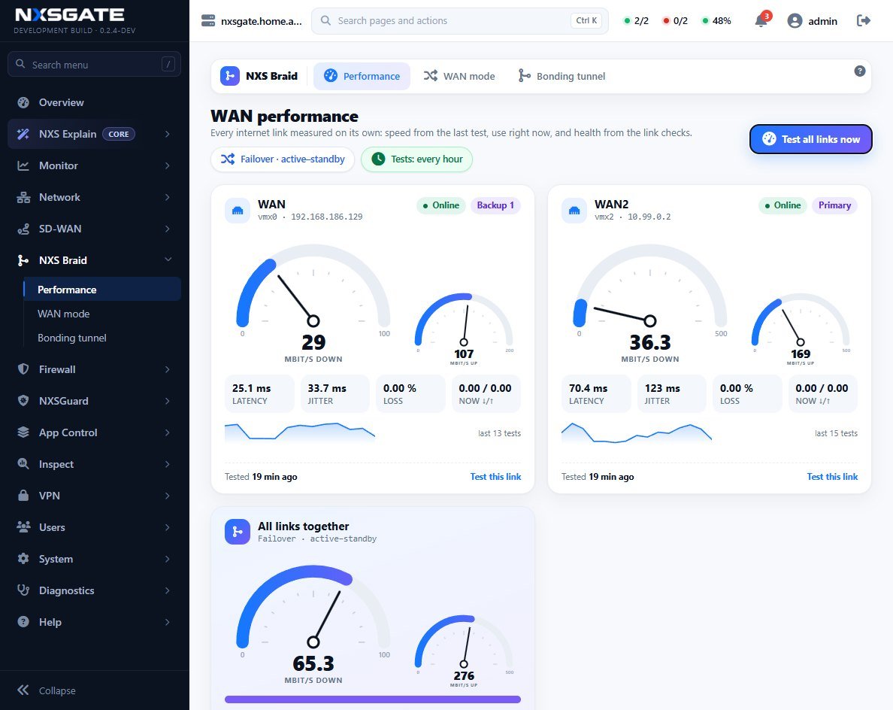Click Test this link on WAN2 card
The width and height of the screenshot is (893, 710).
pyautogui.click(x=832, y=477)
